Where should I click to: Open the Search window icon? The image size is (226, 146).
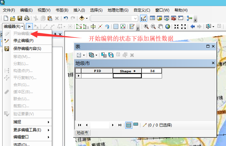[x=167, y=18]
